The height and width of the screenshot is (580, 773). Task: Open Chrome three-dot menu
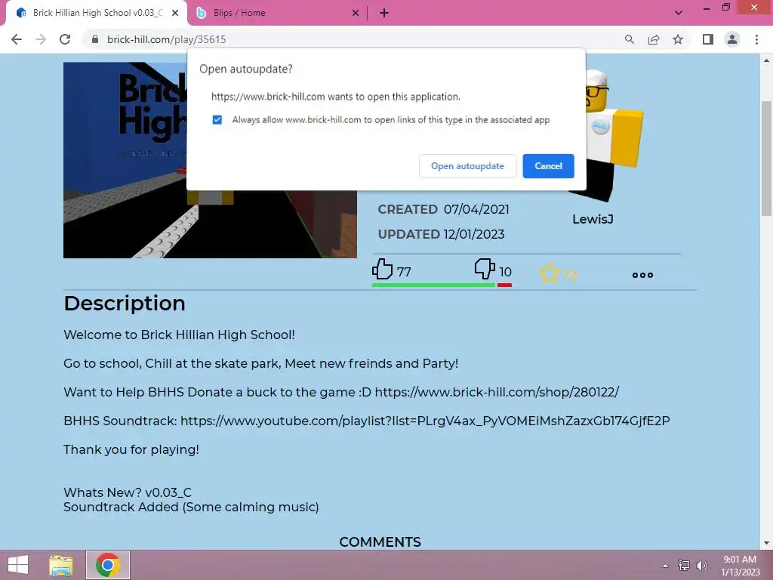point(756,39)
